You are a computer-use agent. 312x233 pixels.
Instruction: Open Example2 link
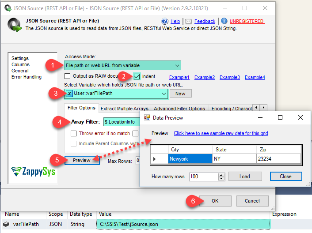205,77
